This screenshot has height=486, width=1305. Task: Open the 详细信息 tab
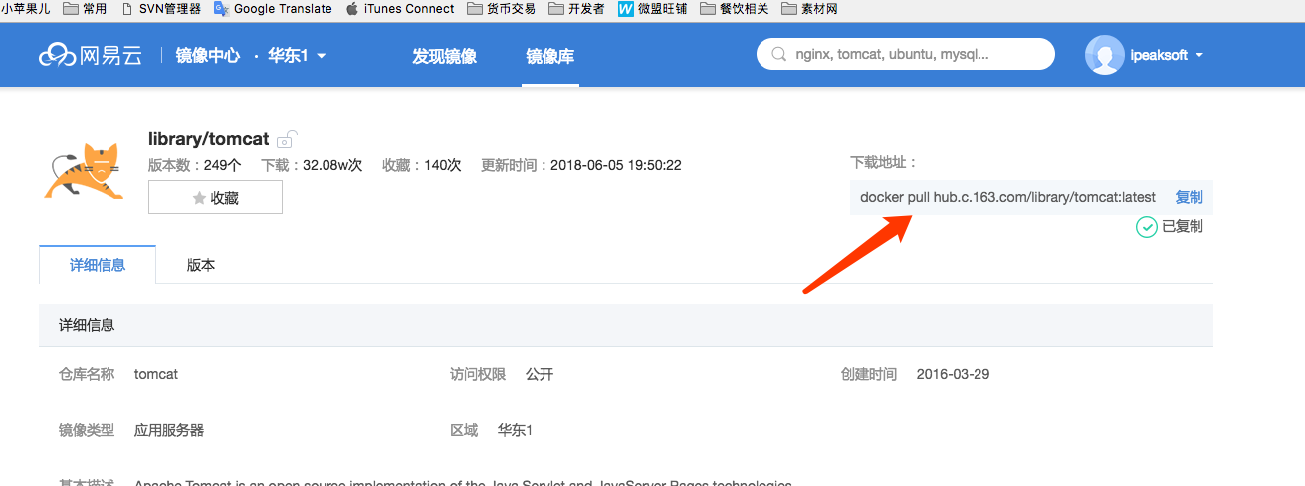point(98,265)
